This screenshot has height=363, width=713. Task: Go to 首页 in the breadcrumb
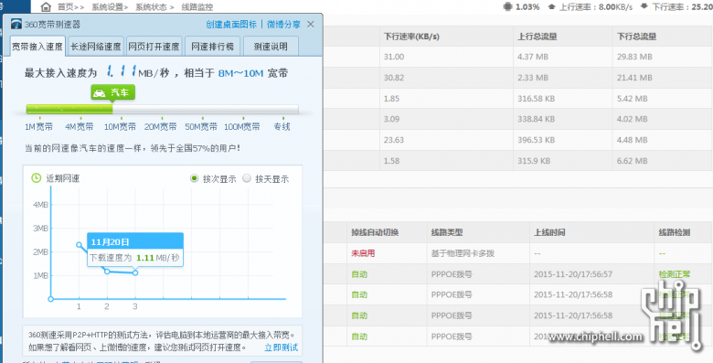(66, 6)
